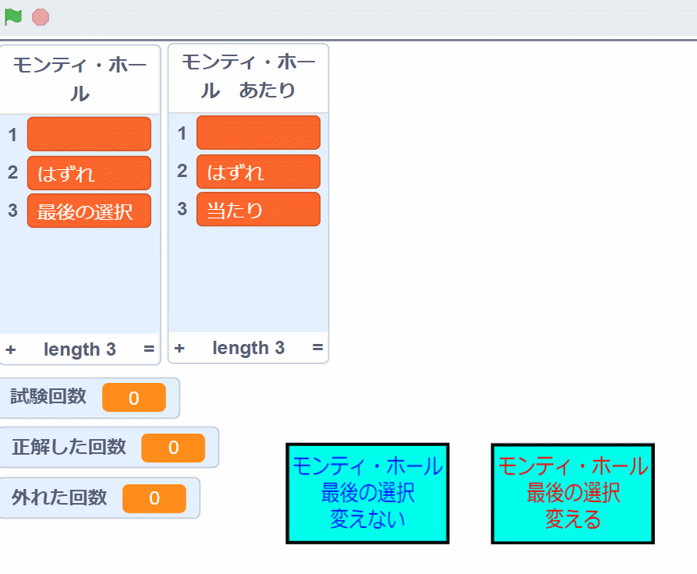Click the plus icon in モンティ・ホール list
This screenshot has width=697, height=574.
(11, 349)
